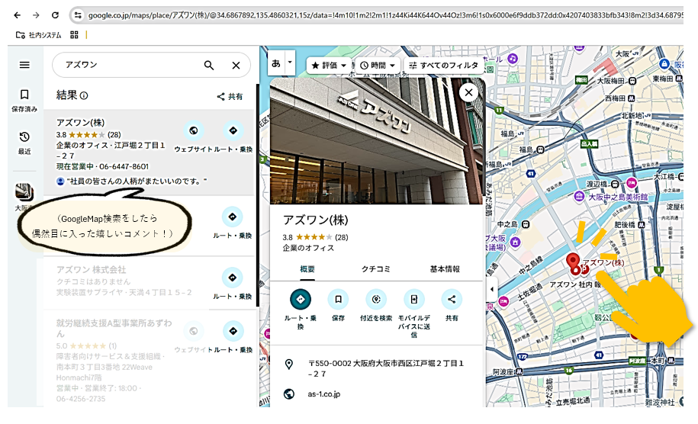The width and height of the screenshot is (698, 424).
Task: Go back with the browser back arrow
Action: pos(17,15)
